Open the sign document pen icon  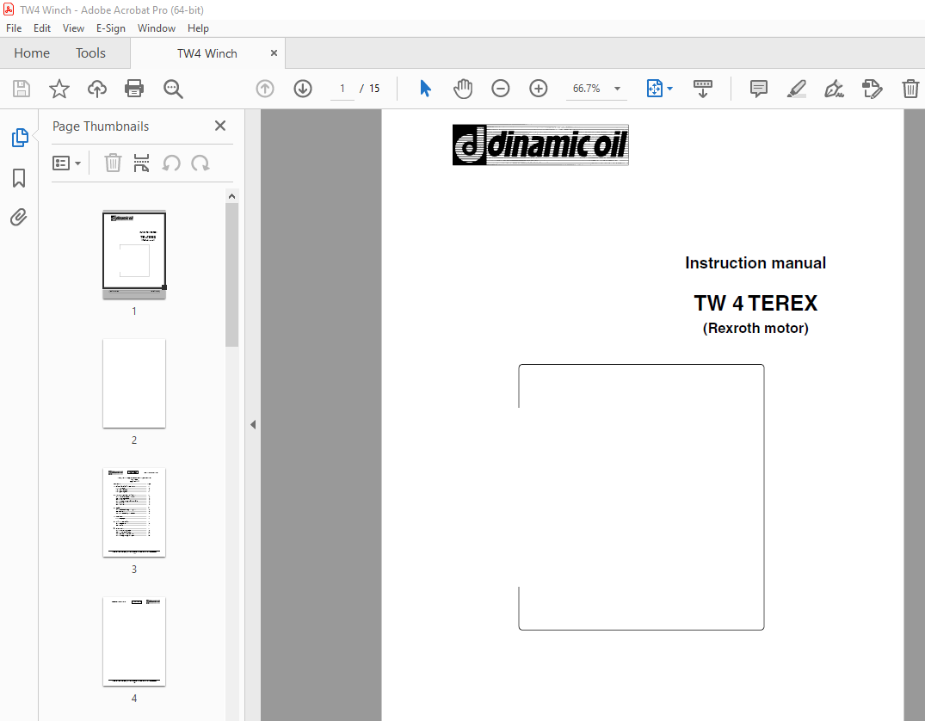[x=834, y=89]
